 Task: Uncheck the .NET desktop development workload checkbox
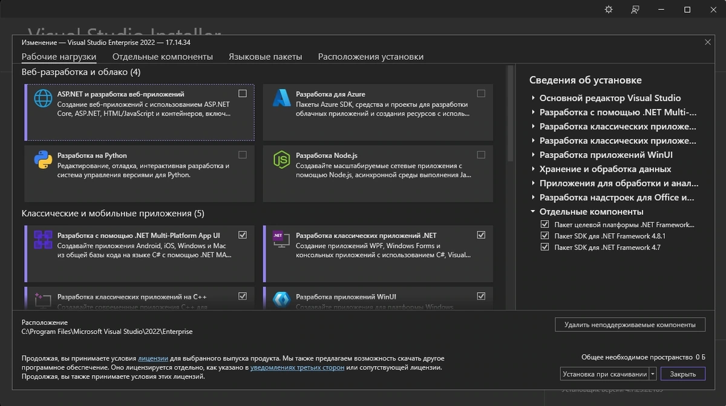[x=481, y=235]
